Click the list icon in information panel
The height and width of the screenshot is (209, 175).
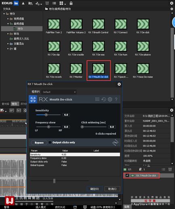click(163, 169)
